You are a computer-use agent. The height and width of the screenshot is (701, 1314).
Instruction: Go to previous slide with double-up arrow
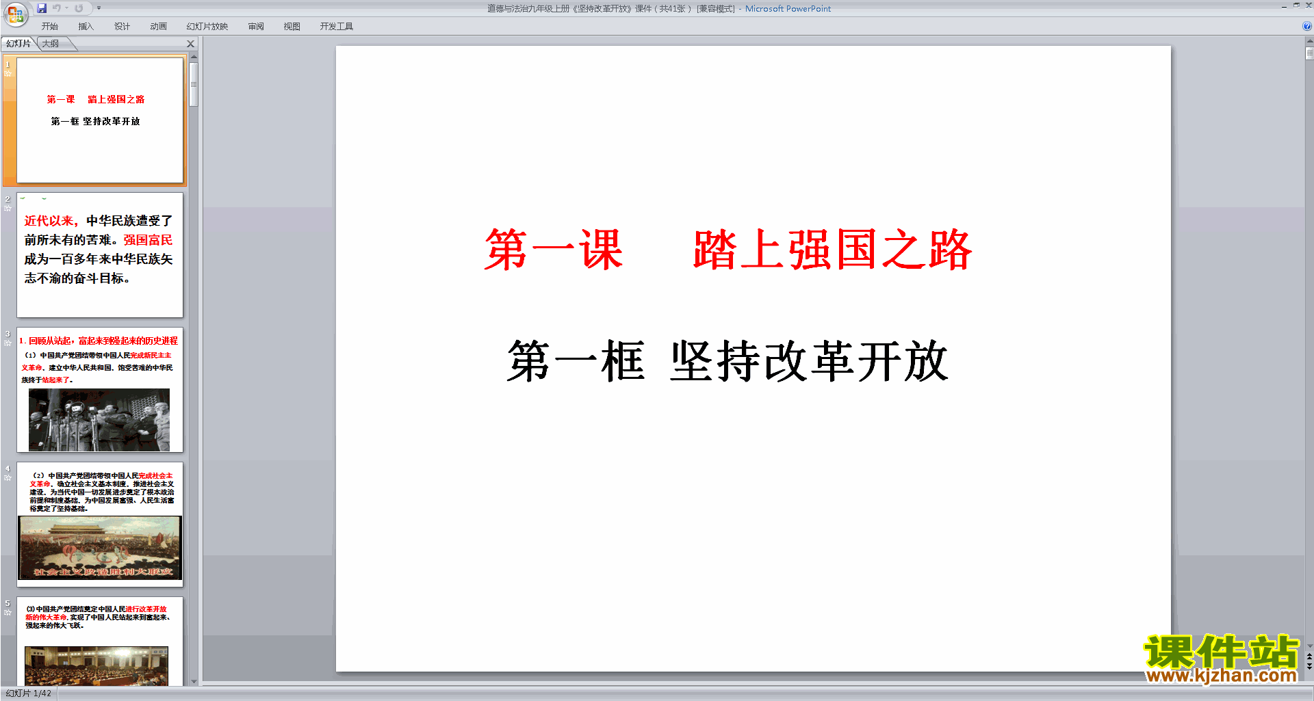pyautogui.click(x=1309, y=657)
